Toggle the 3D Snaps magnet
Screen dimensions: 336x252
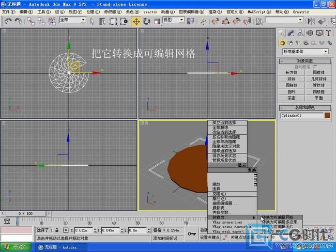coord(215,21)
